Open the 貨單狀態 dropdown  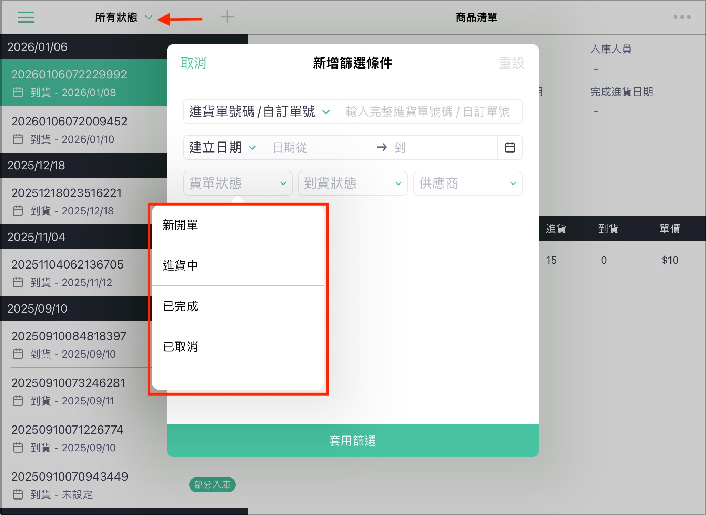coord(238,183)
